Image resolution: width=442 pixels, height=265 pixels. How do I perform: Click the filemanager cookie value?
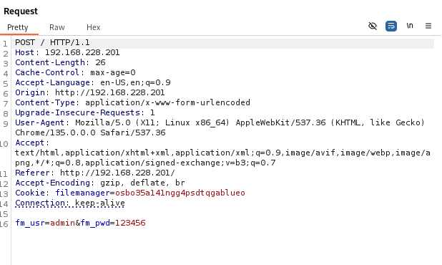tap(180, 193)
